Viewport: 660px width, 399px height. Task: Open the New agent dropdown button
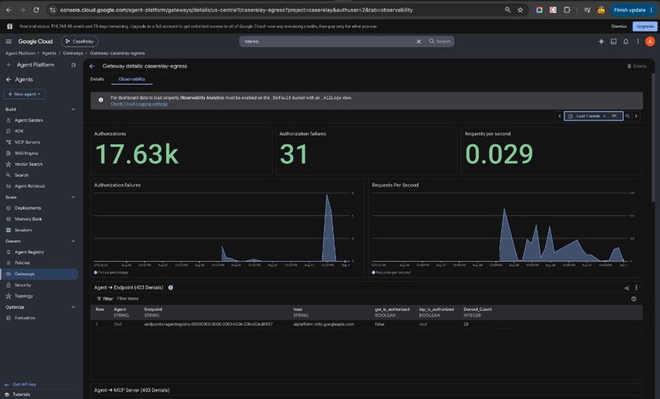click(x=25, y=94)
